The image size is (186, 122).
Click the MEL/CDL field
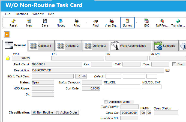click(122, 87)
